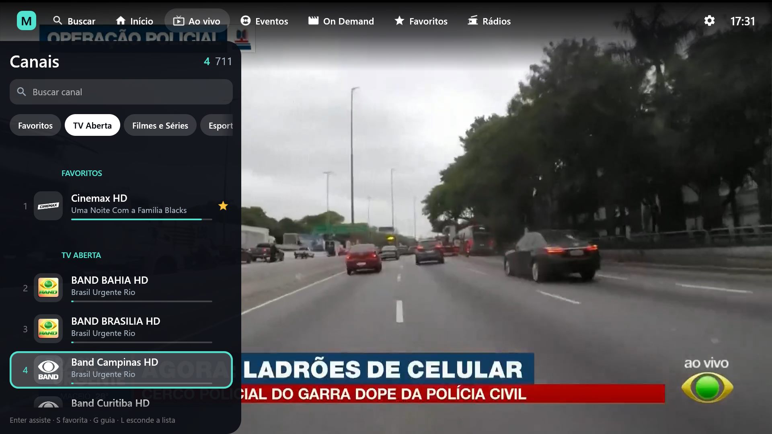This screenshot has height=434, width=772.
Task: Open the Rádios section
Action: (x=489, y=21)
